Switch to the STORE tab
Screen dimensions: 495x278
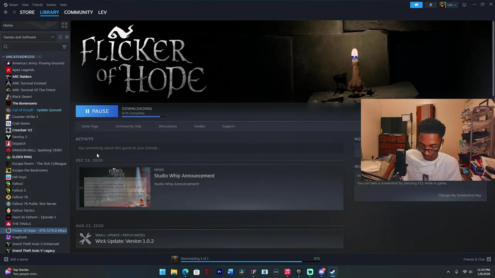(27, 12)
